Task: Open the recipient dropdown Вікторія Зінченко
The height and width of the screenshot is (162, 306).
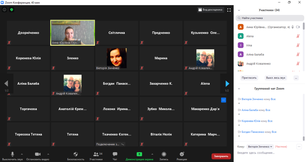Action: [260, 146]
